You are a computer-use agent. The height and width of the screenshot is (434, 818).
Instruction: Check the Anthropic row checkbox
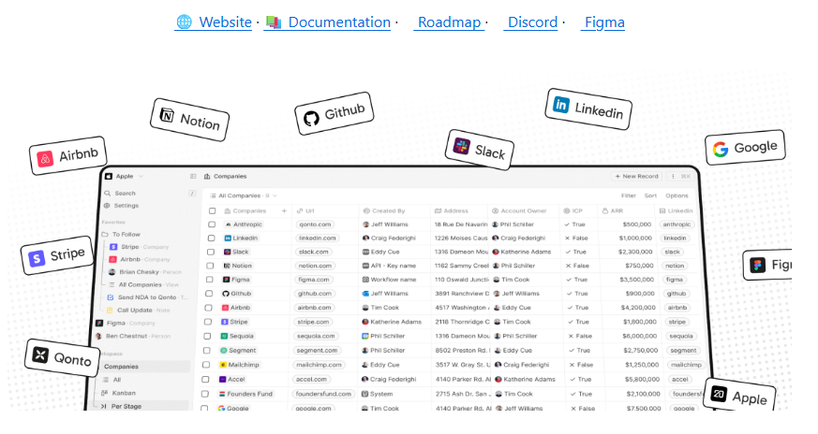pos(212,224)
